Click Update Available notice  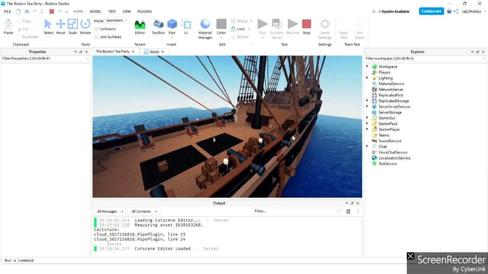point(394,11)
